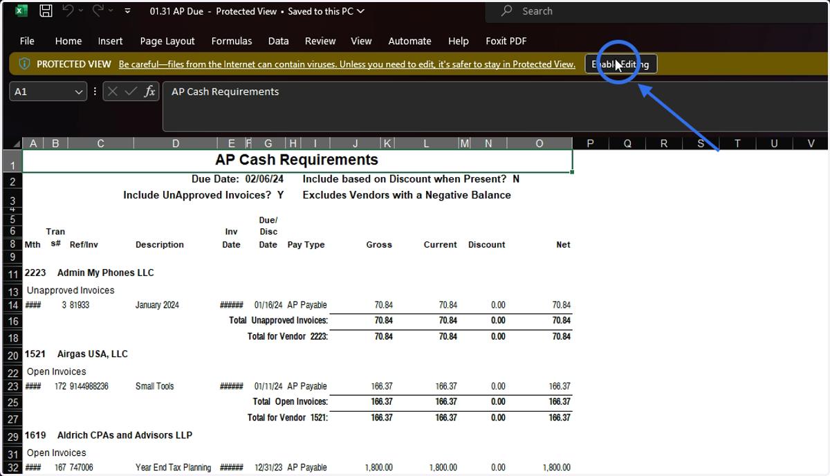
Task: Open the Redo history dropdown arrow
Action: pos(111,11)
